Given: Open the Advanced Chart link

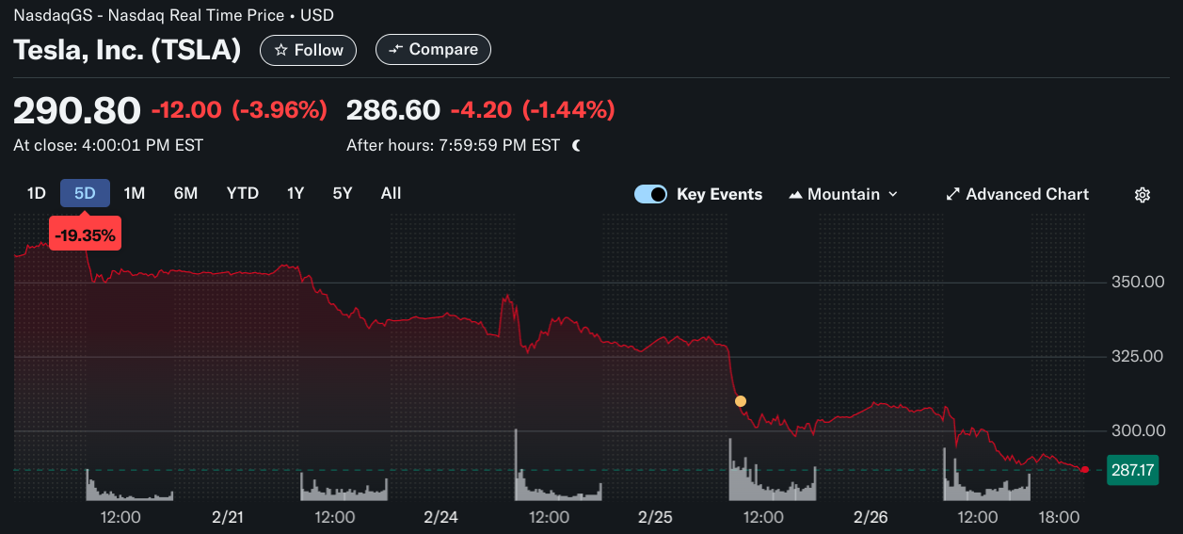Looking at the screenshot, I should coord(1017,194).
